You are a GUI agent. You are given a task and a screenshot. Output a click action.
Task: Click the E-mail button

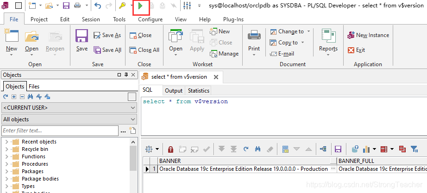click(x=282, y=54)
